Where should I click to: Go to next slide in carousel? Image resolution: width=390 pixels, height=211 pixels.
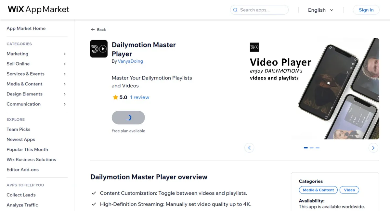coord(373,148)
